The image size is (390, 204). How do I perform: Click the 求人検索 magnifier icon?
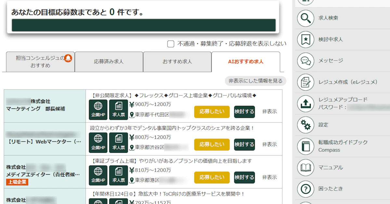305,18
